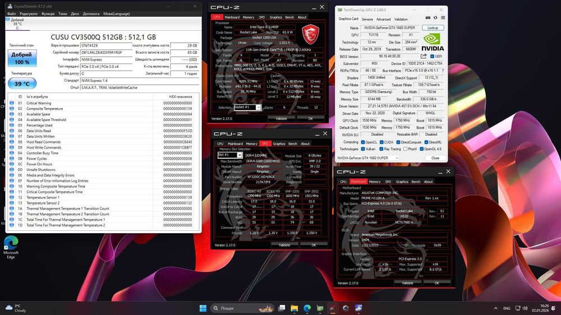Open the notification bell in the tray
The width and height of the screenshot is (561, 315).
coord(554,308)
